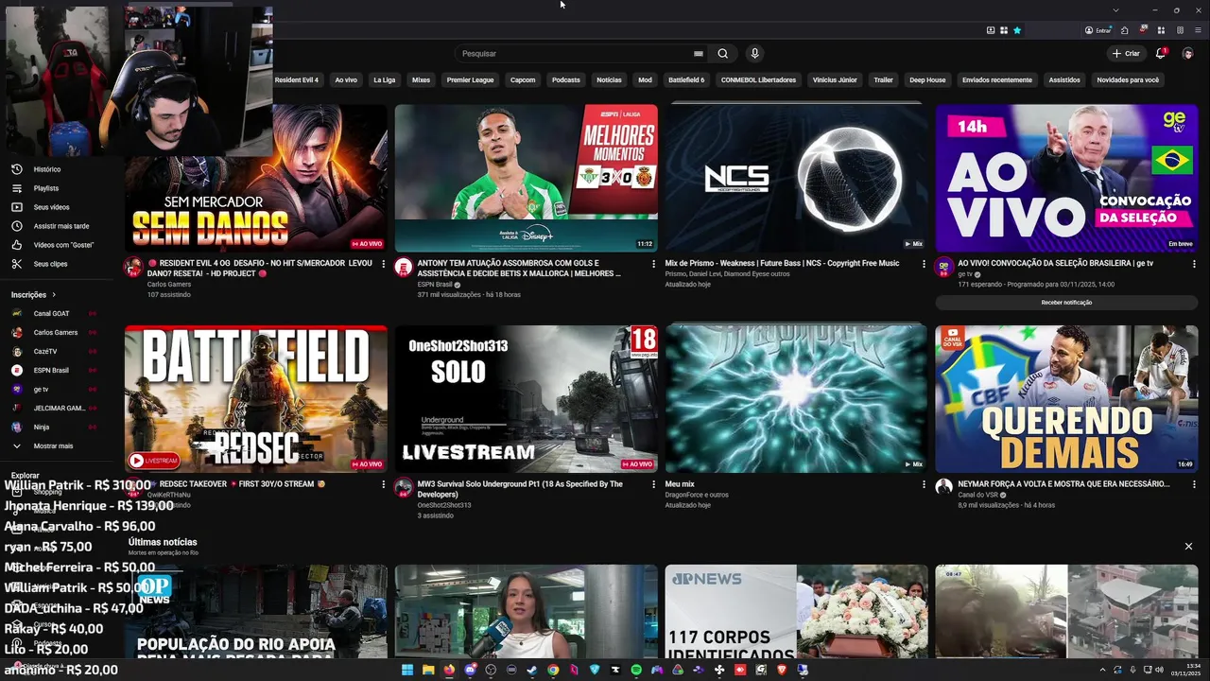Click Entrar in Firefox toolbar
1210x681 pixels.
[x=1098, y=30]
